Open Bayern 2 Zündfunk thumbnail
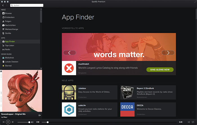 (x=127, y=92)
